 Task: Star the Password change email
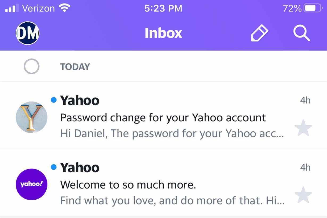pos(303,128)
